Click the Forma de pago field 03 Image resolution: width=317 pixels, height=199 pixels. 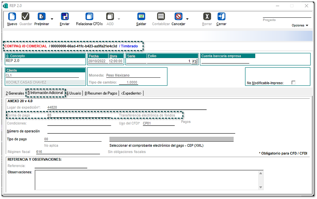click(79, 115)
